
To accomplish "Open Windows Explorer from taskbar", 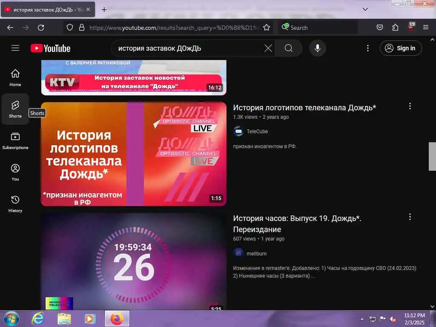I will coord(64,318).
